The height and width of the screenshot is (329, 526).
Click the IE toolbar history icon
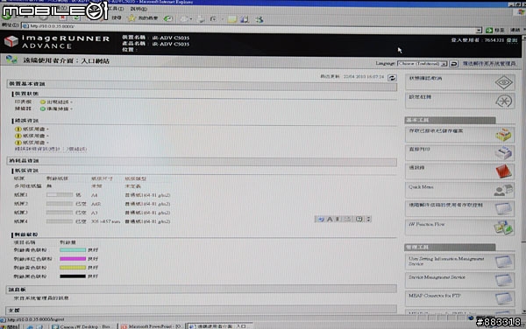click(x=168, y=18)
